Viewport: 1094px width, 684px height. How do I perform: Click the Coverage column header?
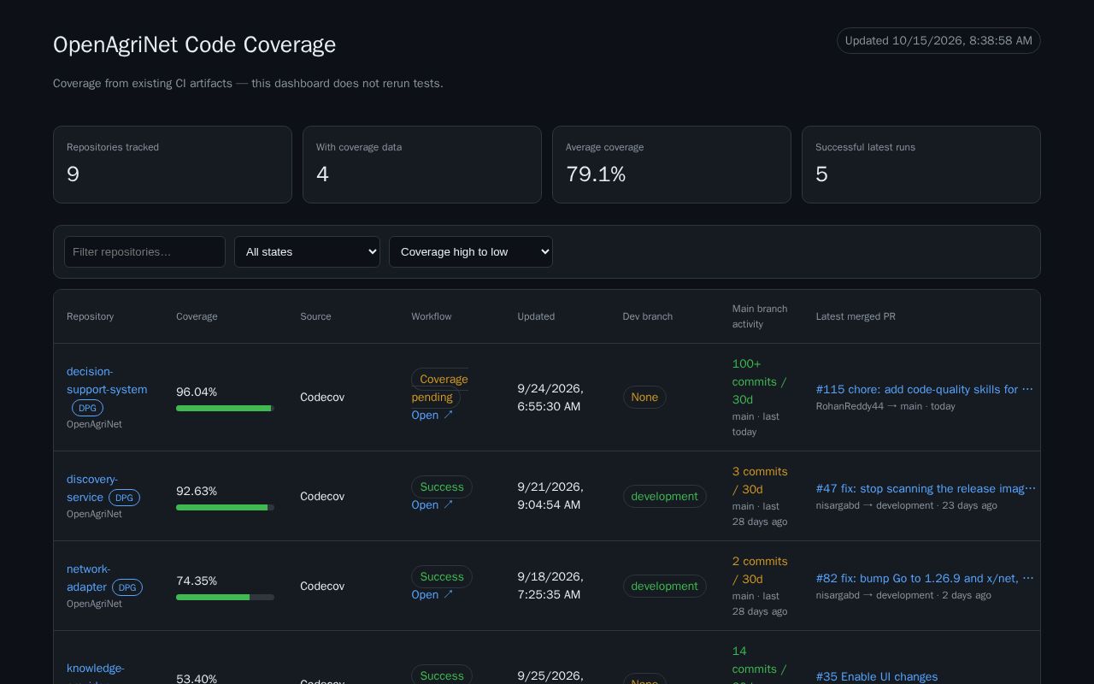pos(197,316)
